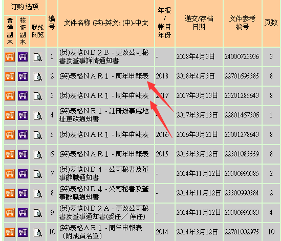Select the ND2B document name text
281x241 pixels.
[x=104, y=57]
